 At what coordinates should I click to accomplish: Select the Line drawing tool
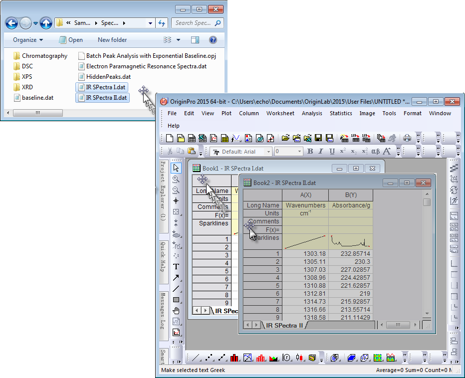pyautogui.click(x=176, y=289)
